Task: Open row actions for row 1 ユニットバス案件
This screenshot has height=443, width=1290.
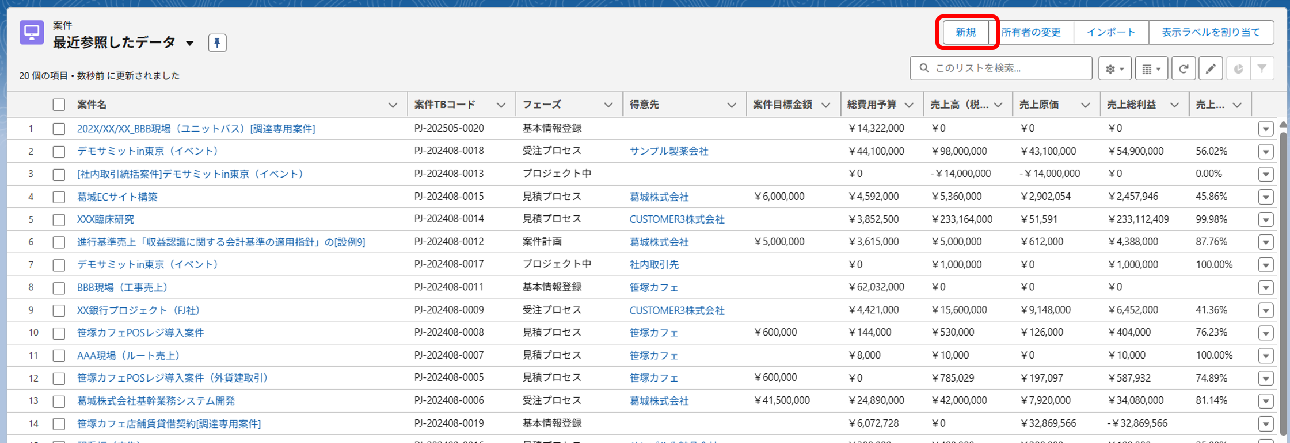Action: [1265, 129]
